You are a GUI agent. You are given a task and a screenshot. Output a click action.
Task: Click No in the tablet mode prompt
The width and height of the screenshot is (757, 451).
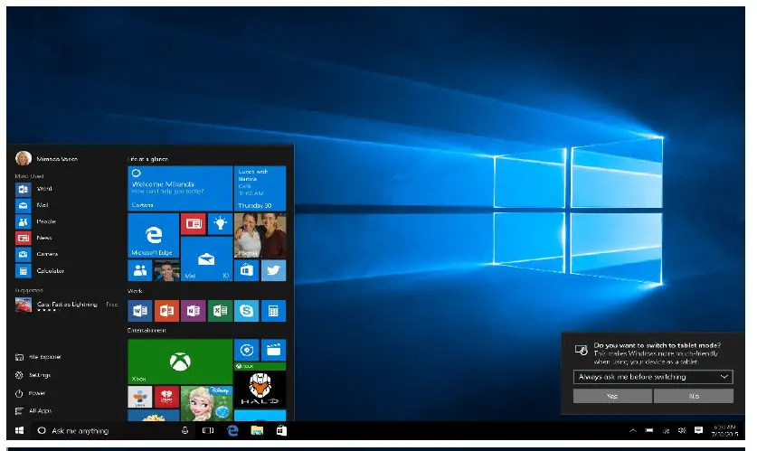694,396
